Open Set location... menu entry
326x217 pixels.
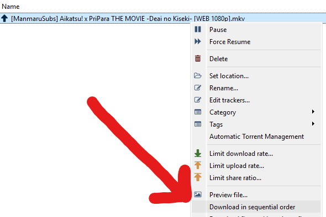[x=256, y=76]
